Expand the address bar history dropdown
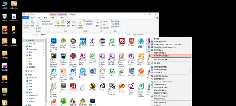236x106 pixels. click(x=127, y=35)
